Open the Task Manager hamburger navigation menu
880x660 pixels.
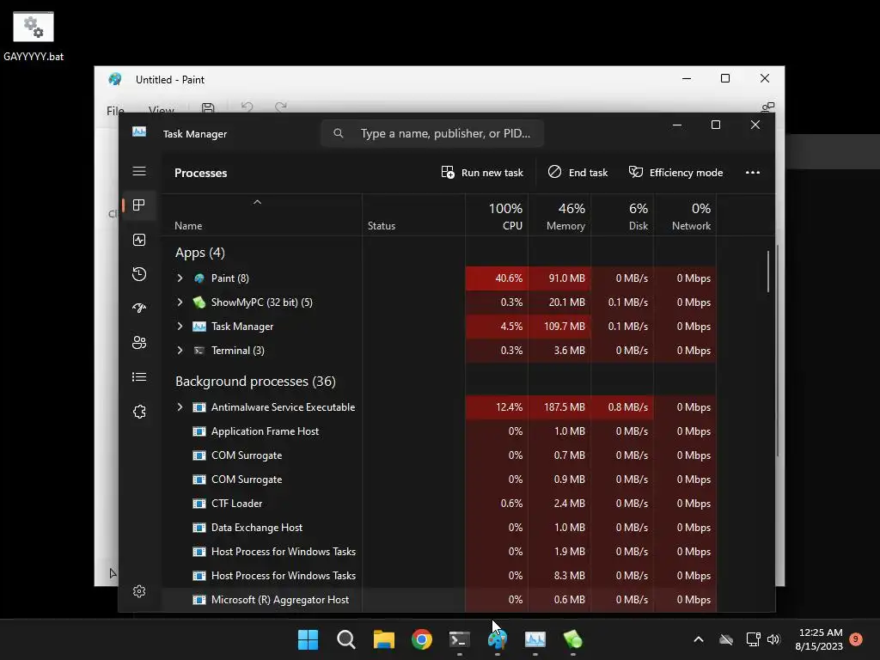coord(139,171)
